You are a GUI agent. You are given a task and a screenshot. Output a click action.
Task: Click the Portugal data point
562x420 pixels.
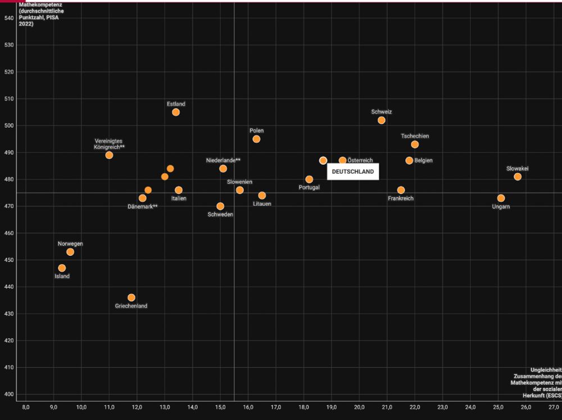(x=309, y=179)
